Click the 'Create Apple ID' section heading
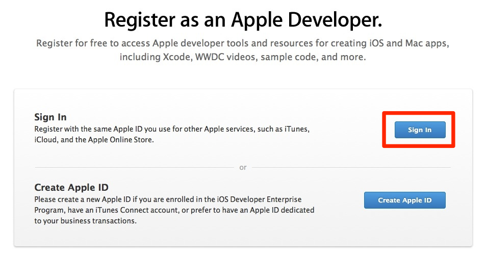486x254 pixels. click(71, 187)
